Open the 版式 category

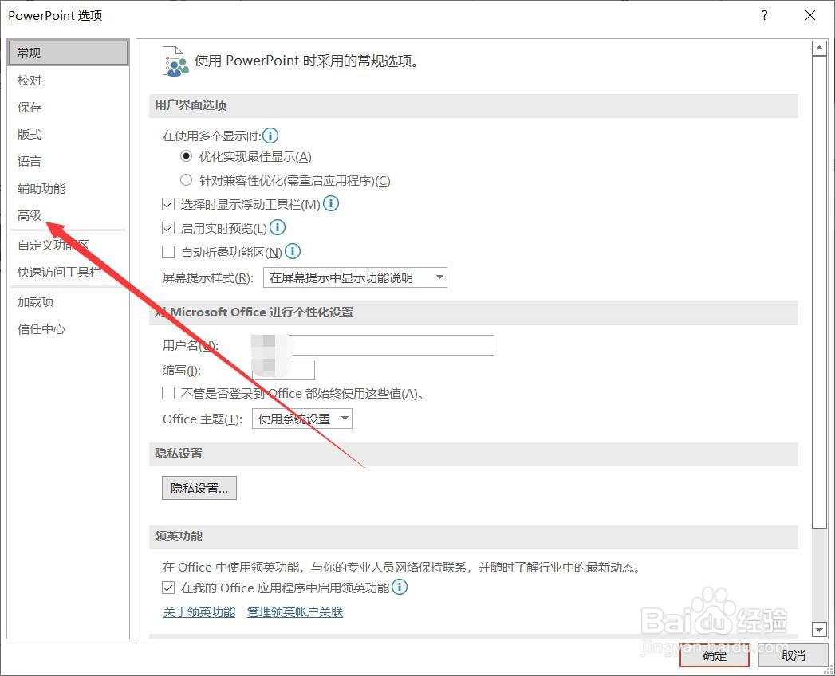[x=68, y=135]
